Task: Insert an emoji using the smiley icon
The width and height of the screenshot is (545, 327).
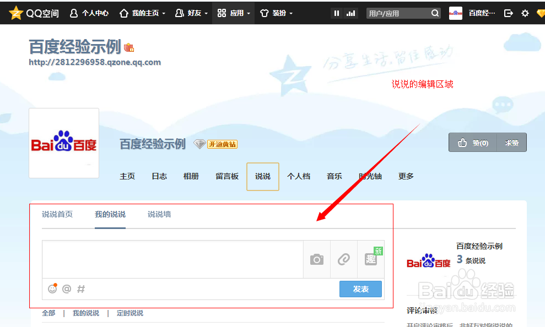Action: (52, 288)
